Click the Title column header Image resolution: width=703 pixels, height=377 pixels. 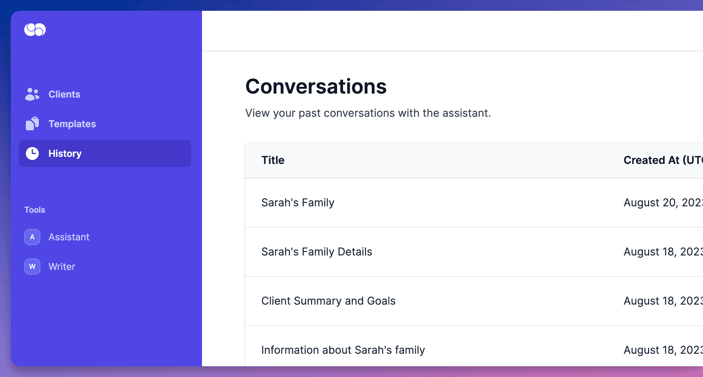pos(273,160)
